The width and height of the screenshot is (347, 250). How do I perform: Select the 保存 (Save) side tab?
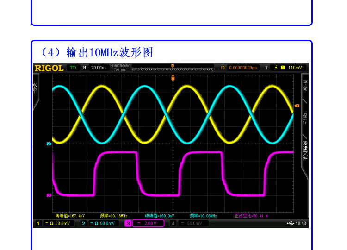click(x=305, y=119)
